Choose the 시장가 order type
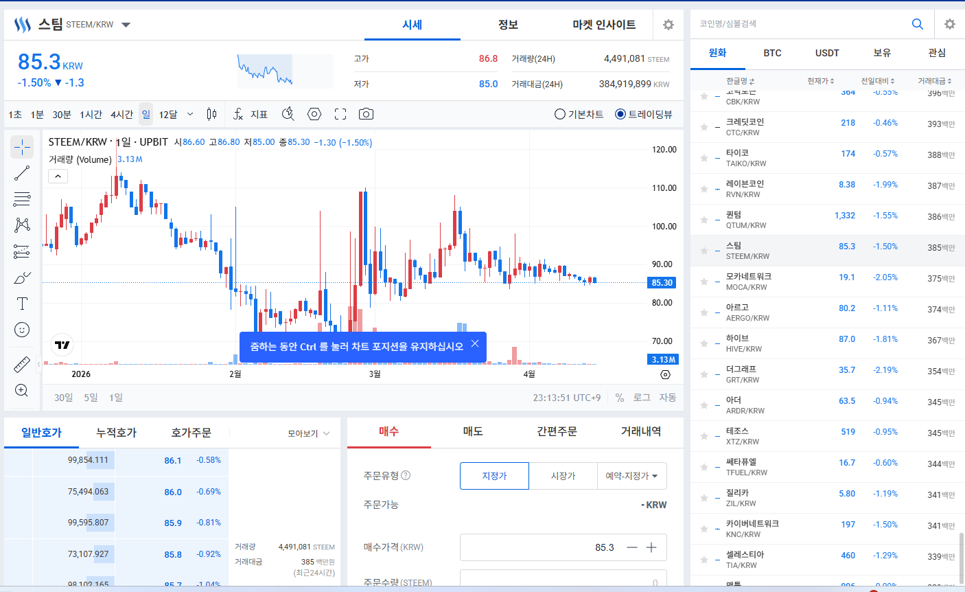 563,475
